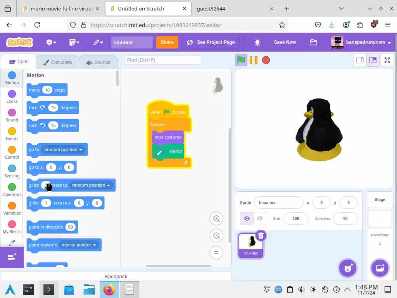
Task: Open the Tutorials lightbulb icon
Action: tap(257, 42)
